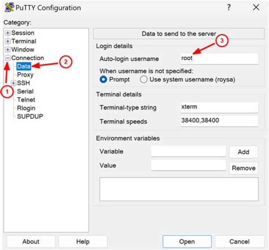Click the 'Environment variables' group label

pos(128,138)
